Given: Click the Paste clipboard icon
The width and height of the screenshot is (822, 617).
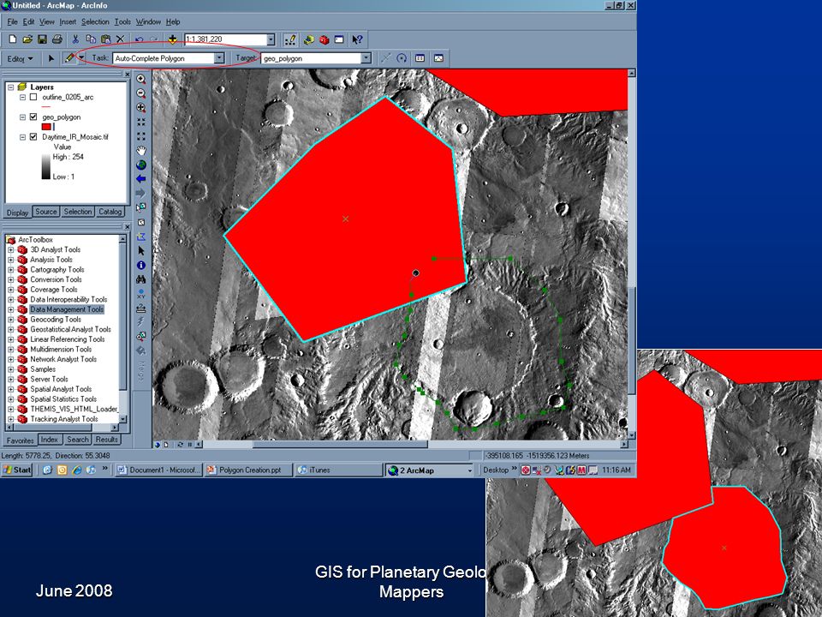Looking at the screenshot, I should [105, 39].
